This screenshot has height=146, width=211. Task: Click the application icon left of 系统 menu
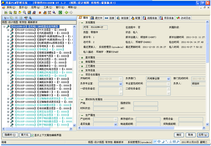(x=4, y=7)
